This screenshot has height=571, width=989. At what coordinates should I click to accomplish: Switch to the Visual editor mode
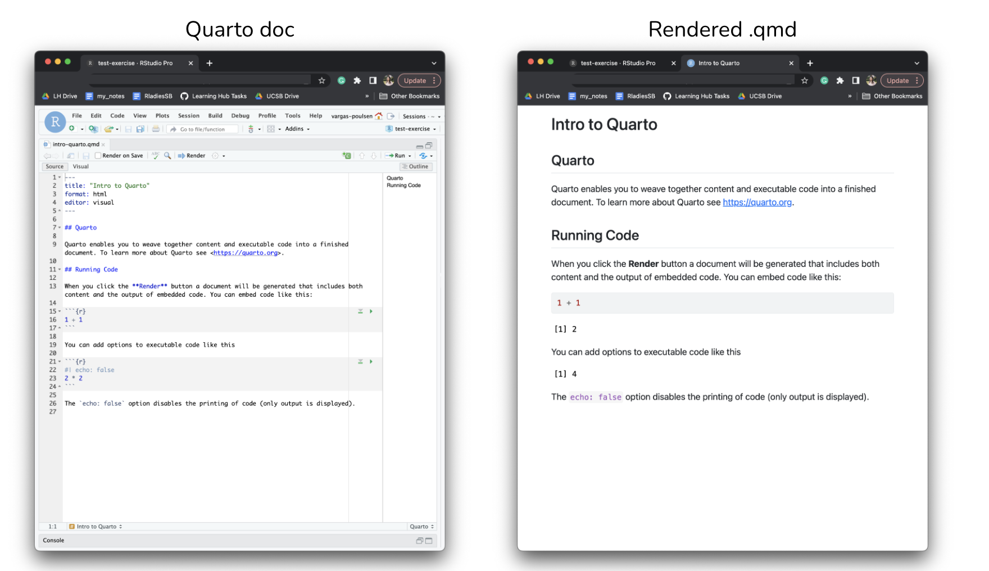80,166
